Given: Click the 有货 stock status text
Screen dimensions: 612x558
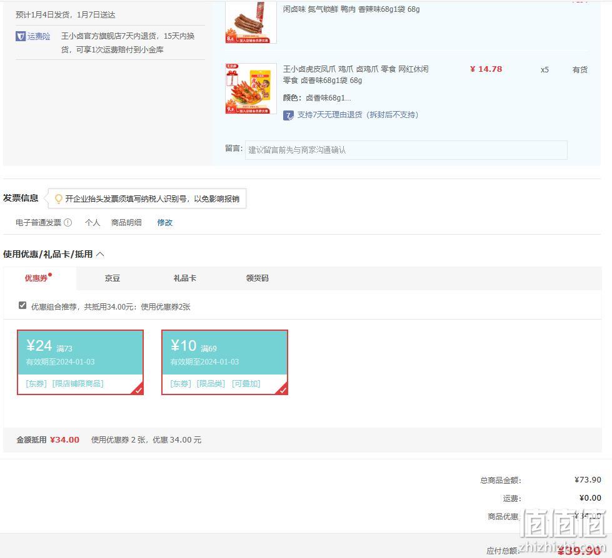Looking at the screenshot, I should (579, 70).
